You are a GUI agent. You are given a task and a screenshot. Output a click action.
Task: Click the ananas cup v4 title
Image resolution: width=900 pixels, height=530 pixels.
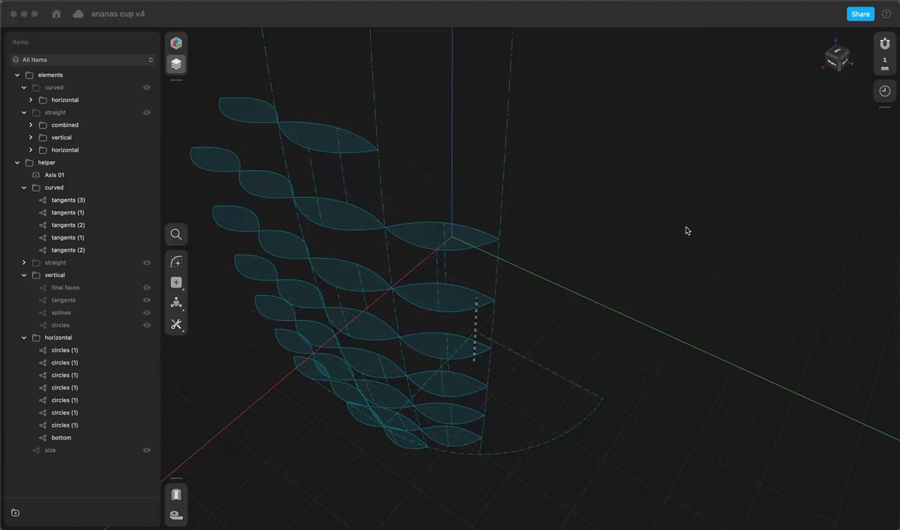point(118,14)
